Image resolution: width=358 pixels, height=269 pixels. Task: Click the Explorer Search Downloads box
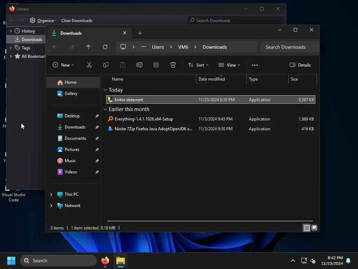coord(289,47)
